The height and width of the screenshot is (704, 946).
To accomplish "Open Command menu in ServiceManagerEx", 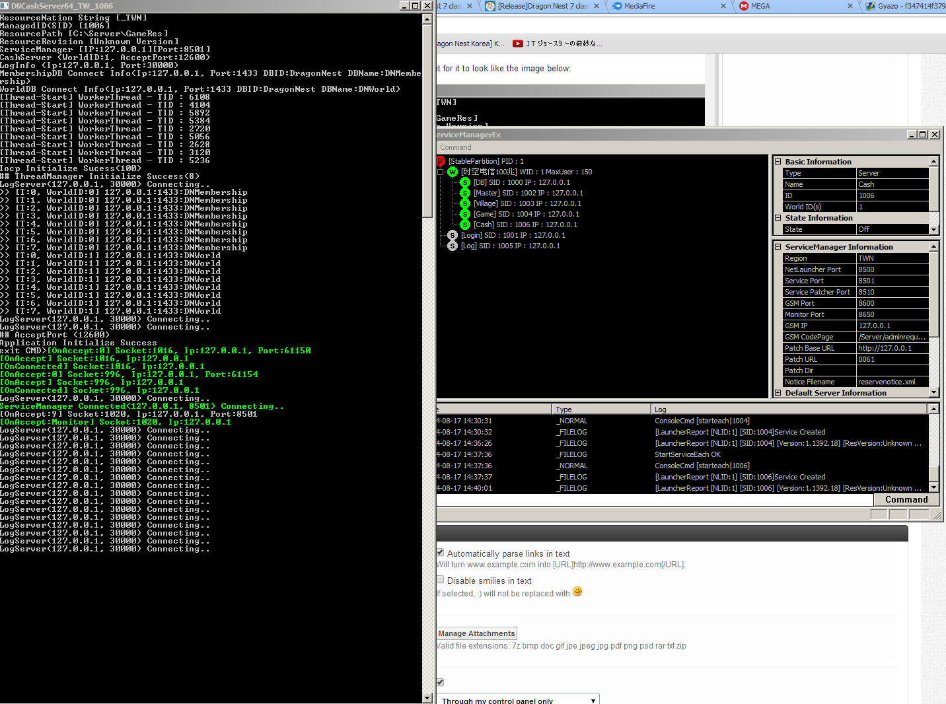I will pyautogui.click(x=456, y=147).
